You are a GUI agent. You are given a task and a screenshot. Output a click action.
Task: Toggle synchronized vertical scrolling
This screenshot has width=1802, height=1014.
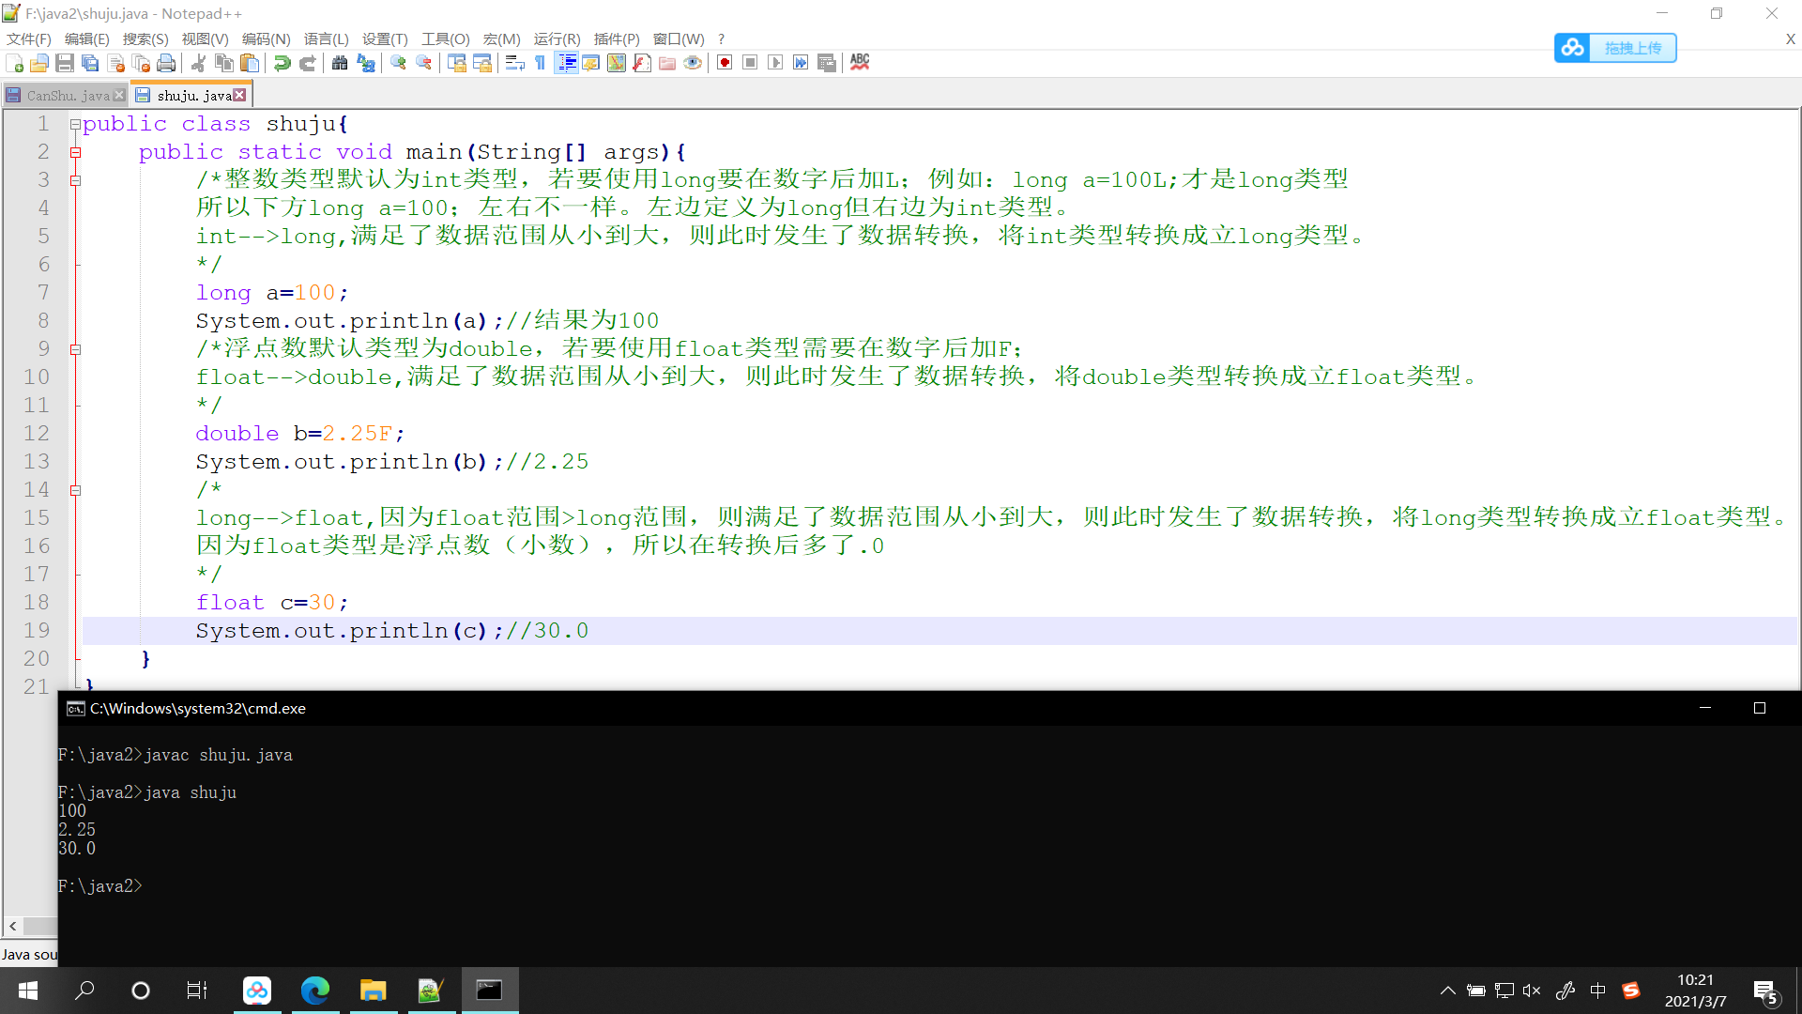coord(457,63)
